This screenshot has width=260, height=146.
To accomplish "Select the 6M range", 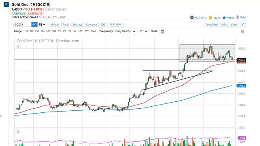I will coord(48,31).
